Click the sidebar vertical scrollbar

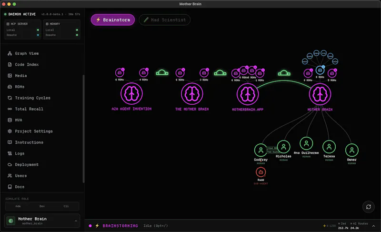pyautogui.click(x=84, y=129)
